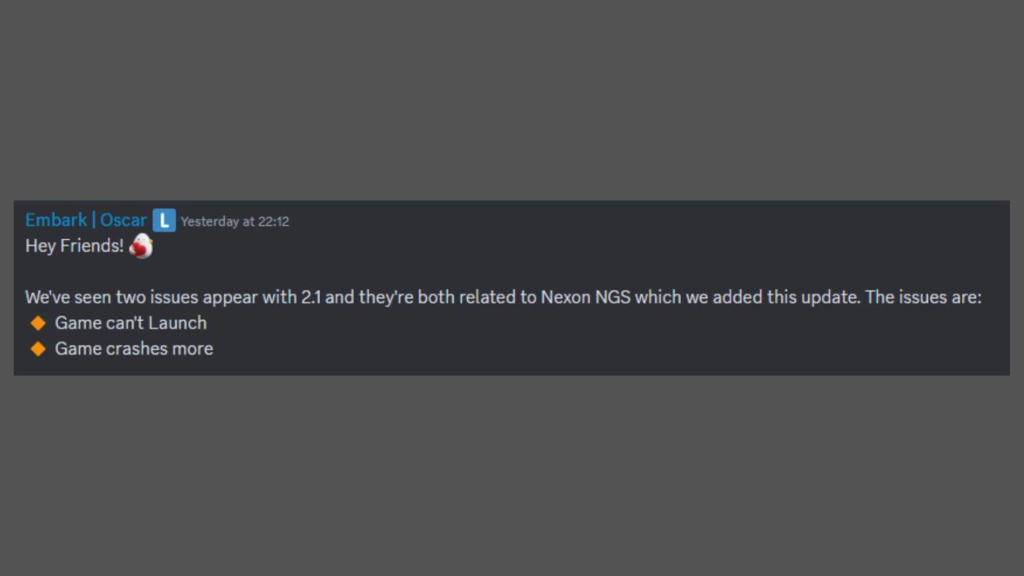Click the ghost emoji after Hey Friends
Screen dimensions: 1024x576
pos(141,246)
